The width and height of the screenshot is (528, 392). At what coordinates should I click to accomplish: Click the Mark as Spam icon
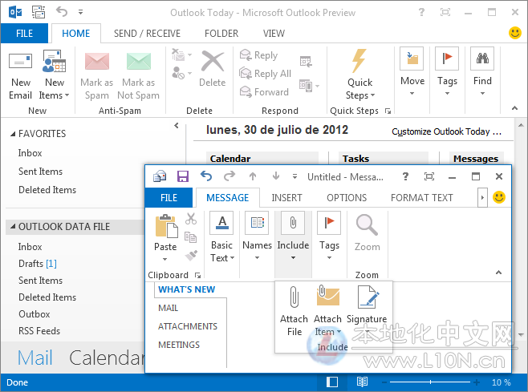[x=96, y=63]
